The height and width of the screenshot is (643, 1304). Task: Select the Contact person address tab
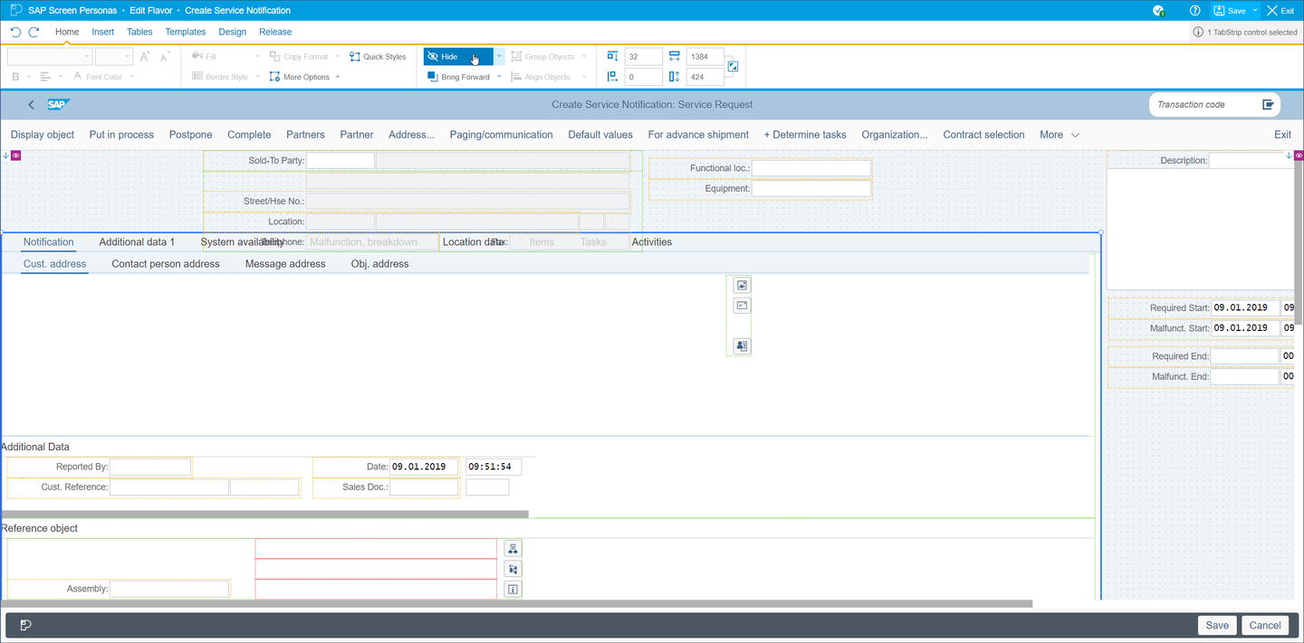point(166,264)
